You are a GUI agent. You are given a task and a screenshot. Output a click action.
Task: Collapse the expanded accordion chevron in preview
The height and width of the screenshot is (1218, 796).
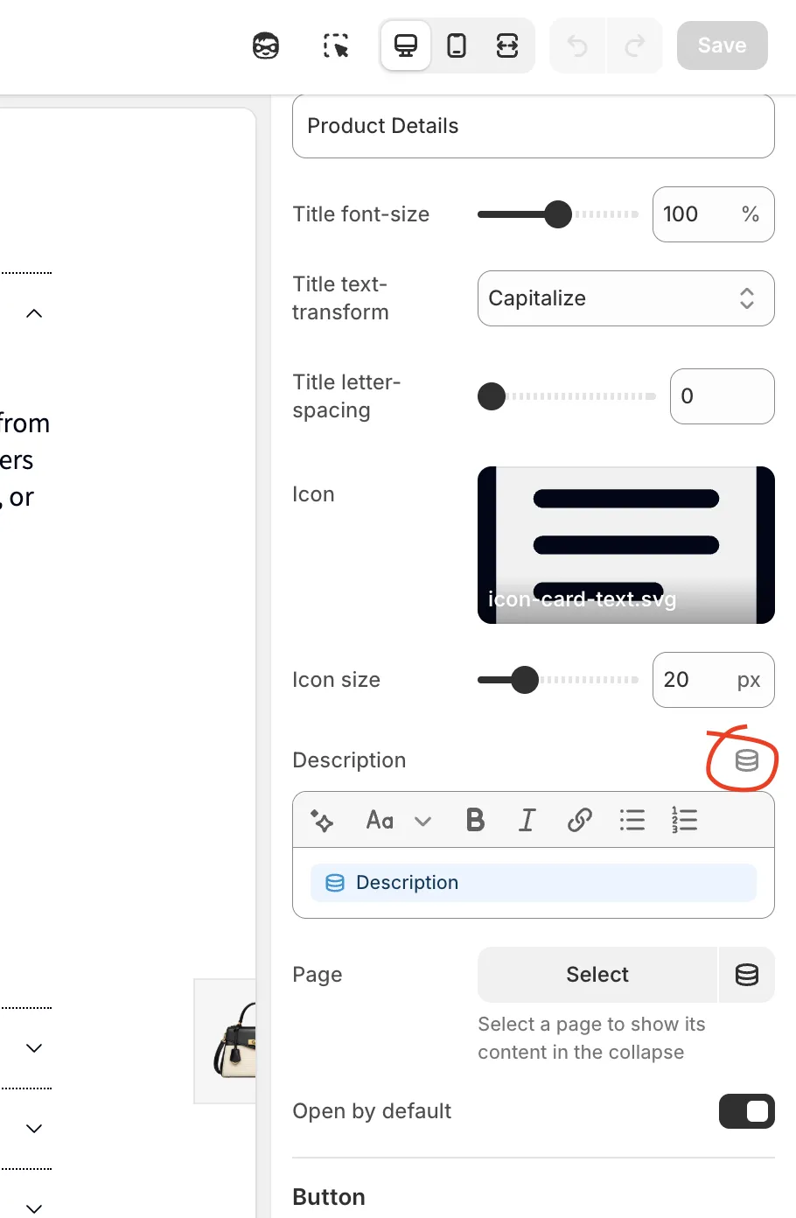[34, 313]
